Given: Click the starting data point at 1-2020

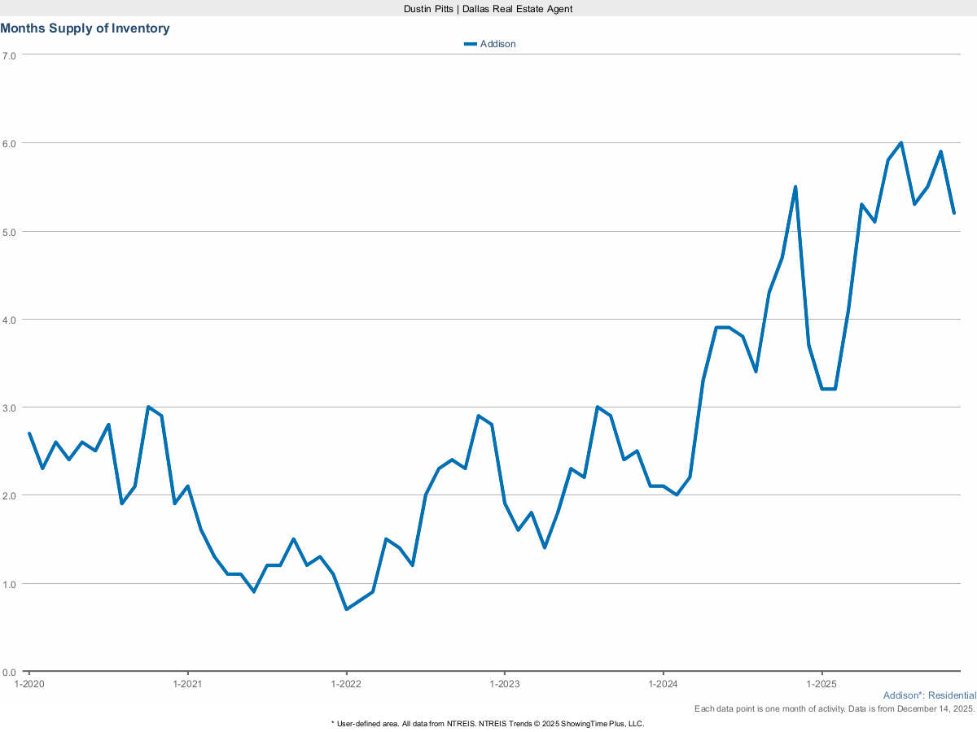Looking at the screenshot, I should coord(29,434).
